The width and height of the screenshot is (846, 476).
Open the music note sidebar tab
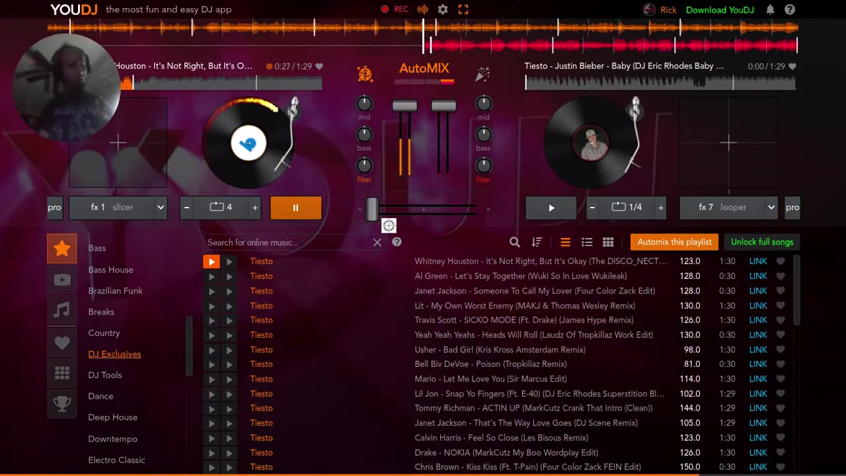coord(62,310)
